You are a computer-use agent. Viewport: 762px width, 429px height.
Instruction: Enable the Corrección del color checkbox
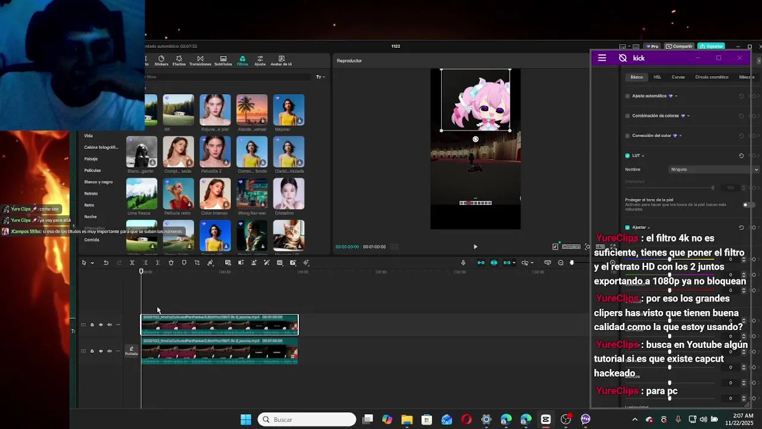tap(627, 136)
